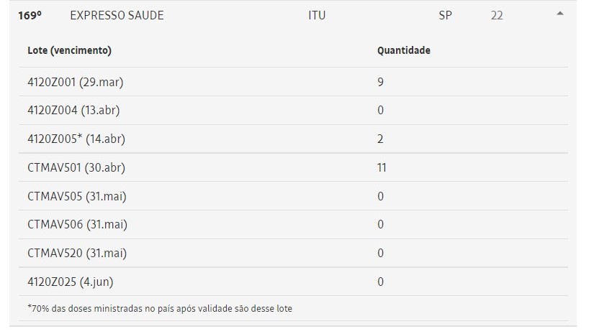Screen dimensions: 594x334
Task: Select lot CTMAV501 (30.abr) row
Action: 293,167
